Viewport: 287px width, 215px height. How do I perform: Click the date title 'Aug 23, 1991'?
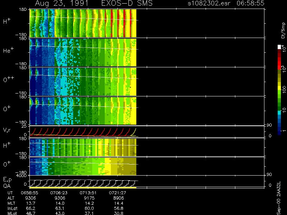click(61, 3)
